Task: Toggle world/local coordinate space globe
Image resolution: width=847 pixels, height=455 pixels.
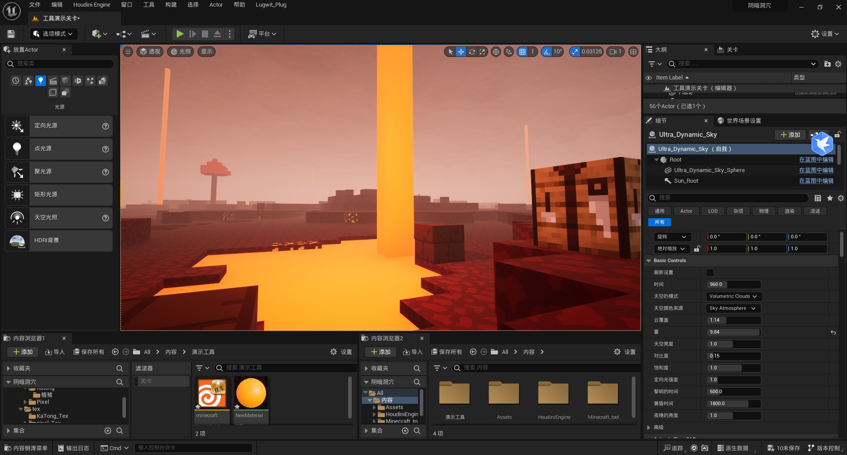Action: 496,52
